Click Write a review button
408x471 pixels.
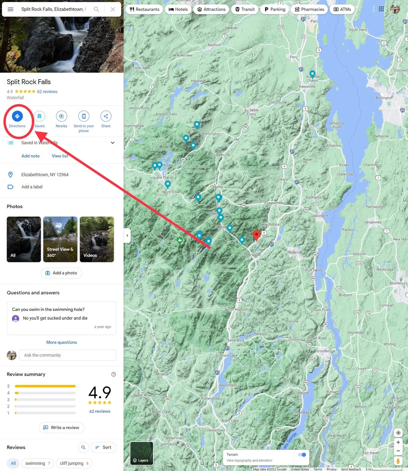(x=62, y=427)
